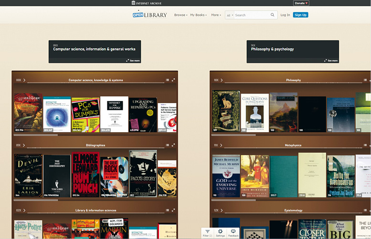Click the Bibliographies shelf horizontal scrollbar
Image resolution: width=371 pixels, height=239 pixels.
pos(35,200)
